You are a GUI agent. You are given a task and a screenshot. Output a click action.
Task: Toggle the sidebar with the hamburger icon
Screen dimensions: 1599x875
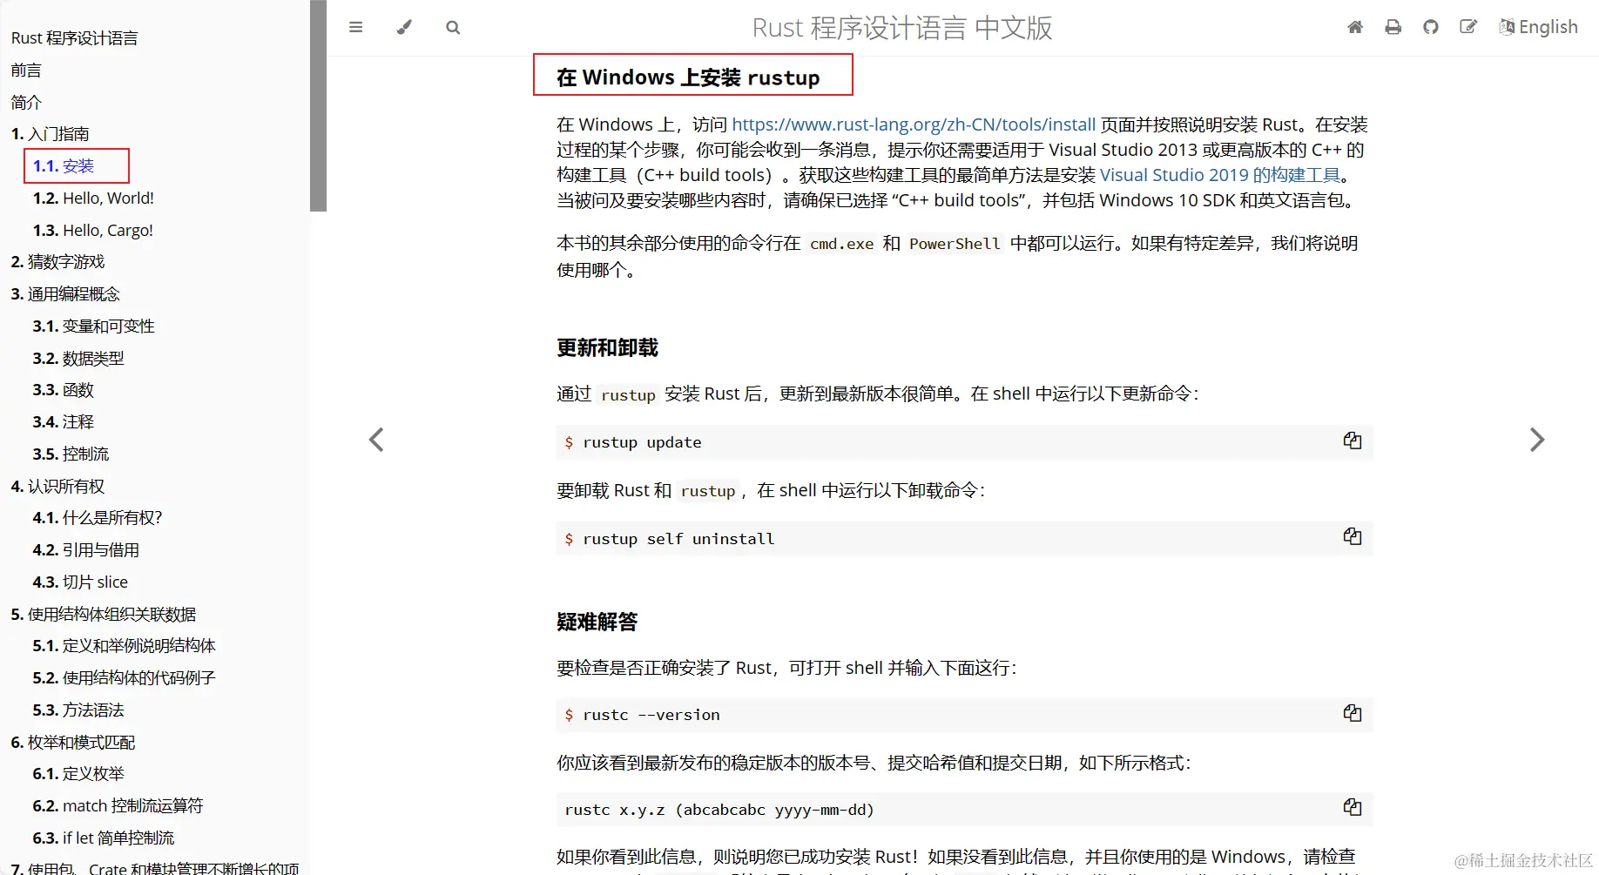pos(355,27)
